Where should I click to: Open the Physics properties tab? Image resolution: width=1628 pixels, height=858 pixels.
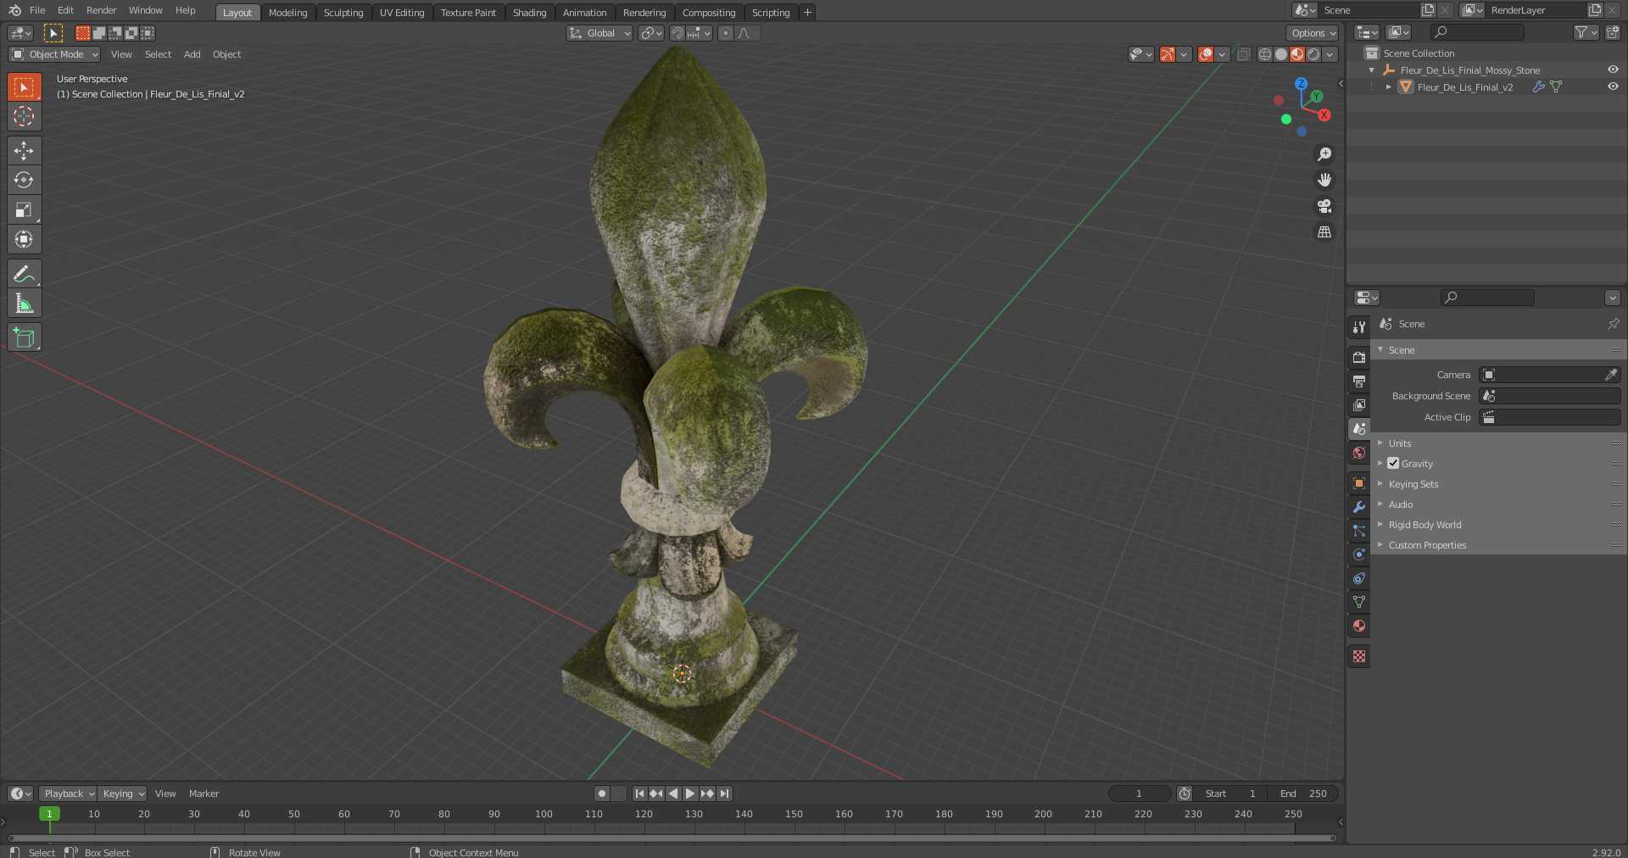[1359, 554]
